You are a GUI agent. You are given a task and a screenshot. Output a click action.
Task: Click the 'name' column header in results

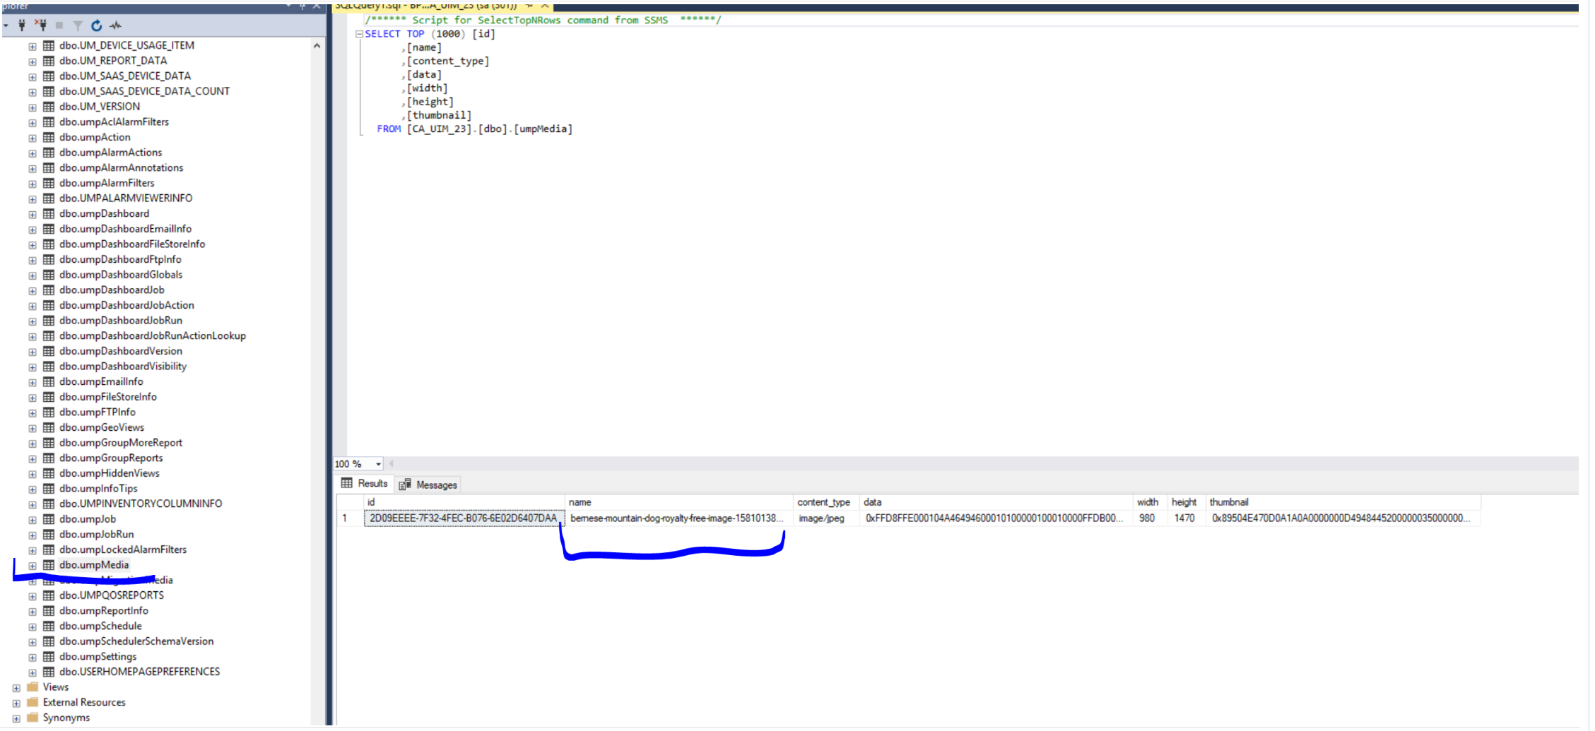pos(678,502)
